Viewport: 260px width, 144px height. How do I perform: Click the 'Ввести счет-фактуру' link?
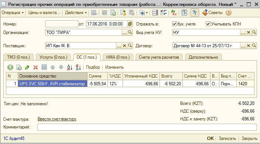(57, 119)
